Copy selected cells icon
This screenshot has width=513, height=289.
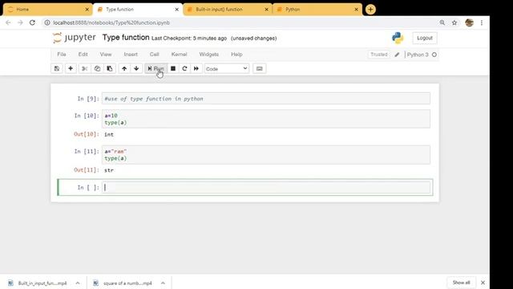[97, 68]
